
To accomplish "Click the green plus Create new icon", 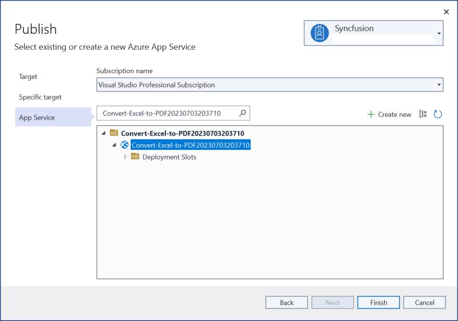I will coord(370,114).
